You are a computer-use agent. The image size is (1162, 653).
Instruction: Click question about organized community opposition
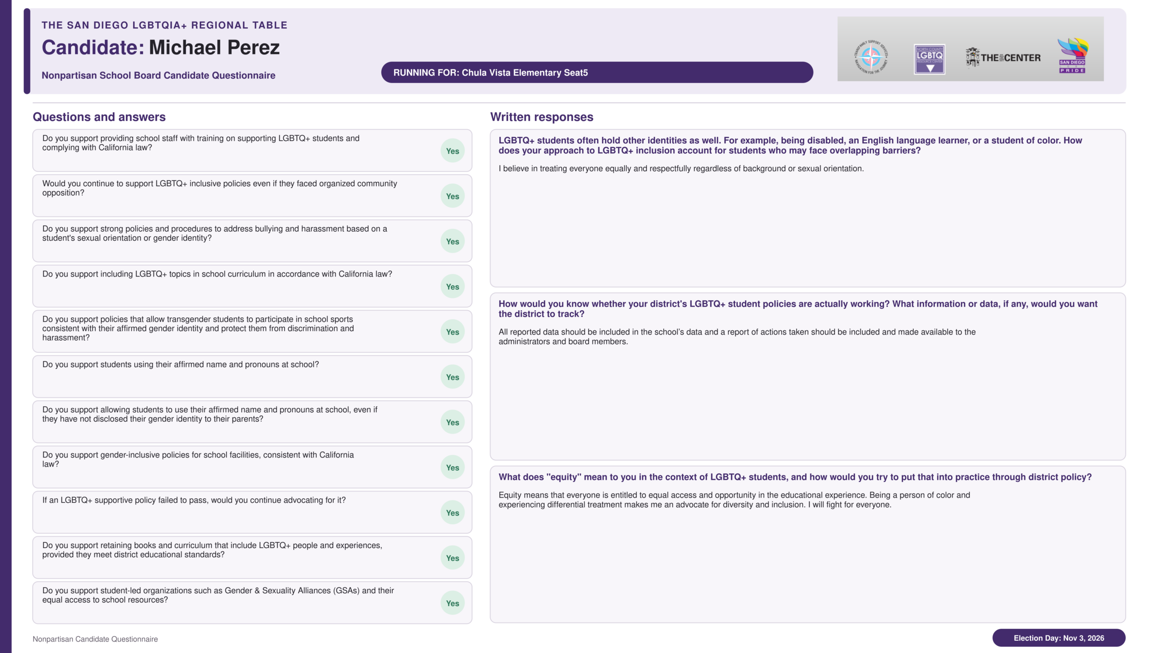pos(220,188)
